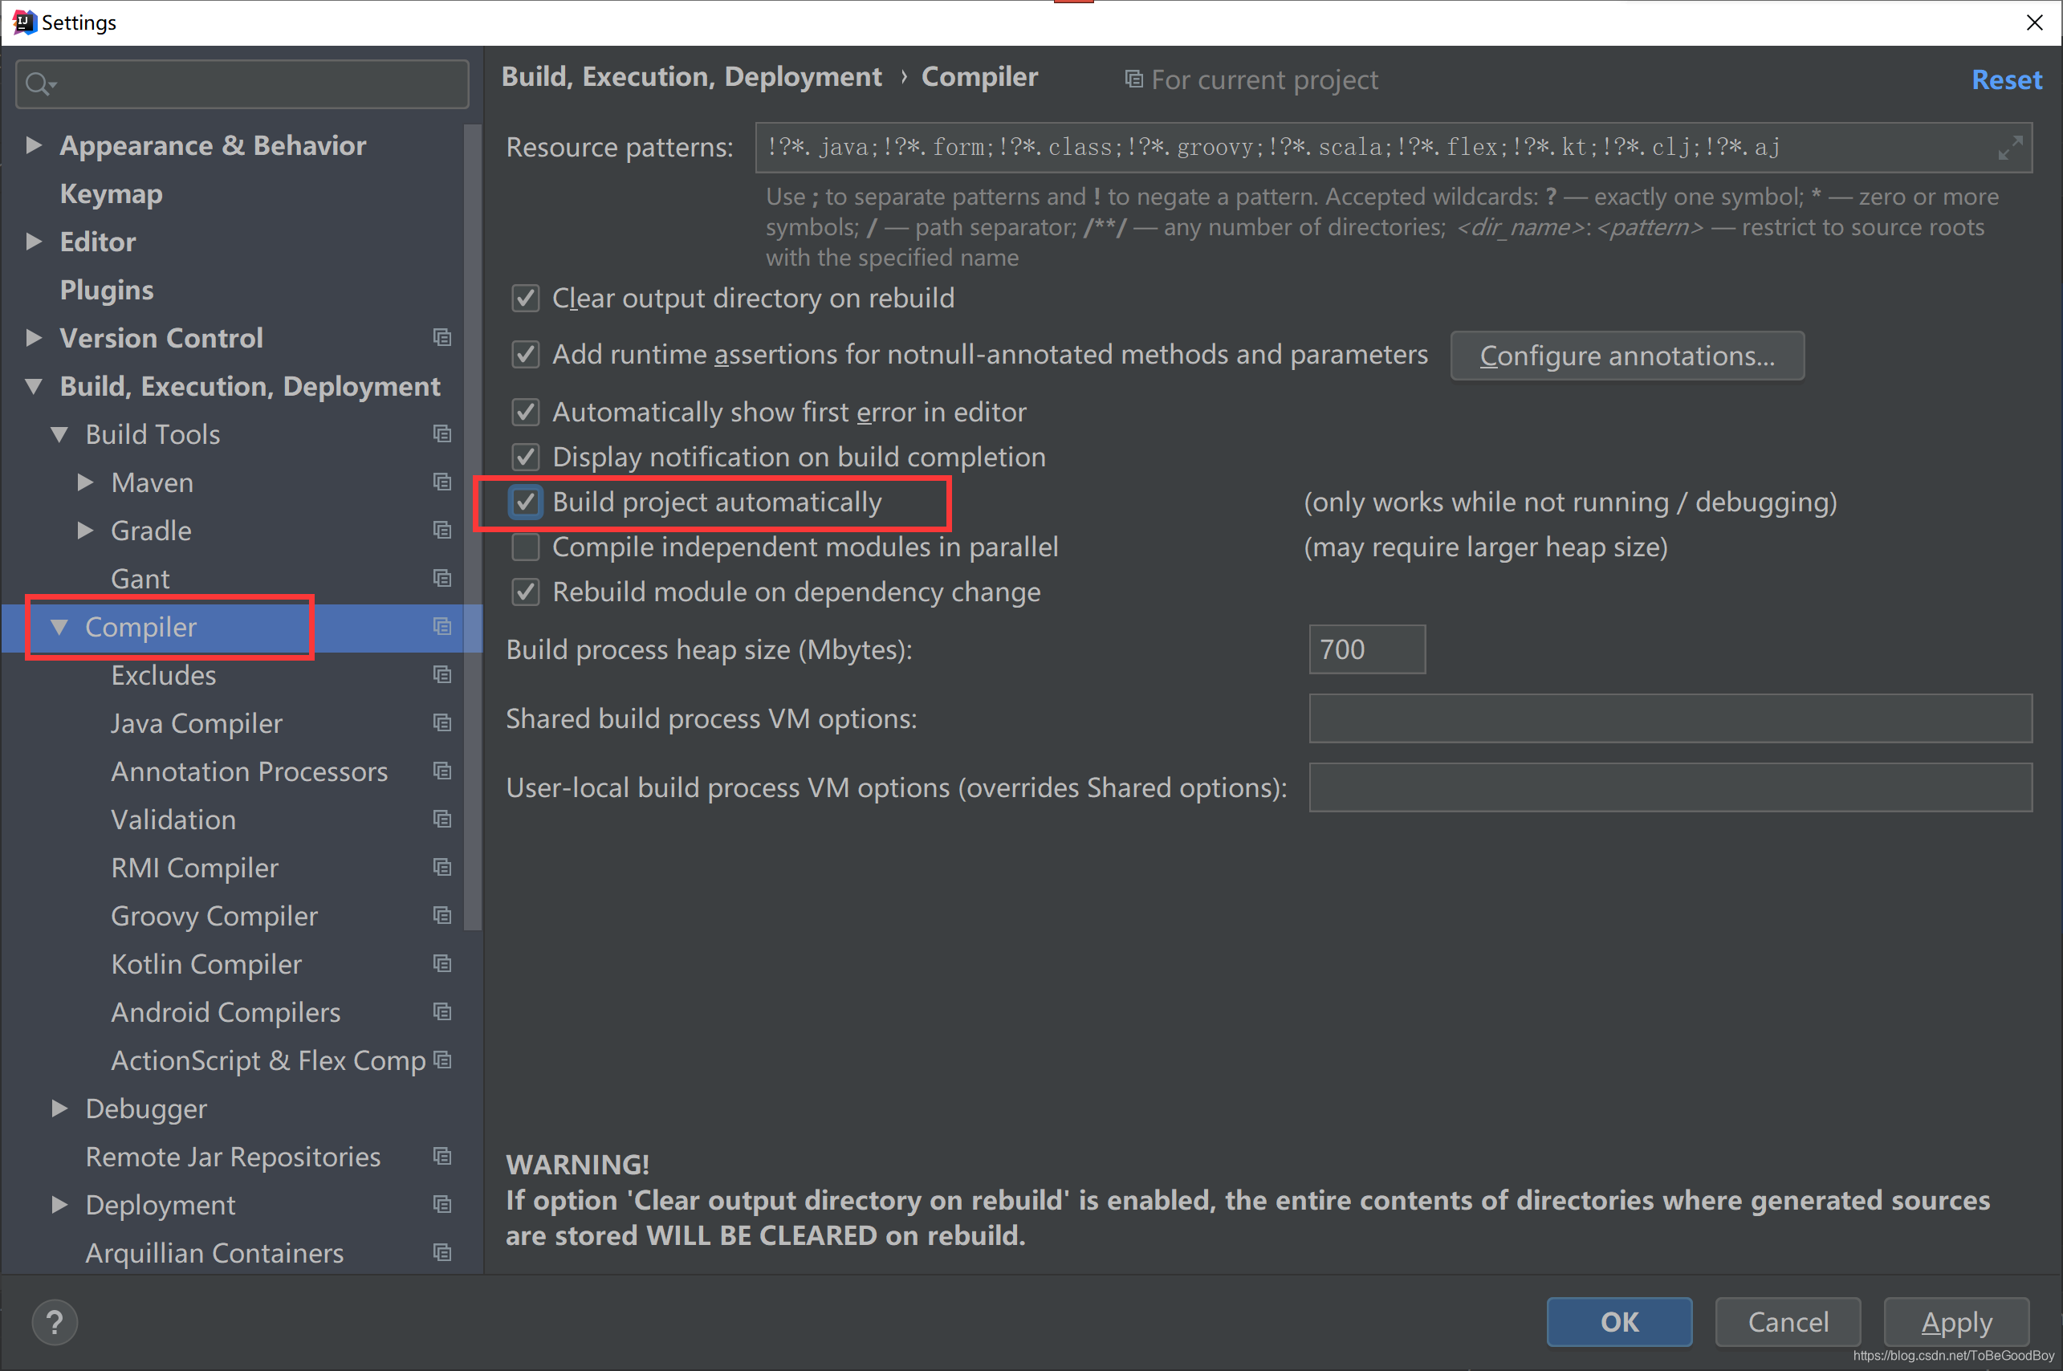2063x1371 pixels.
Task: Click the project-level icon beside Kotlin Compiler
Action: (442, 963)
